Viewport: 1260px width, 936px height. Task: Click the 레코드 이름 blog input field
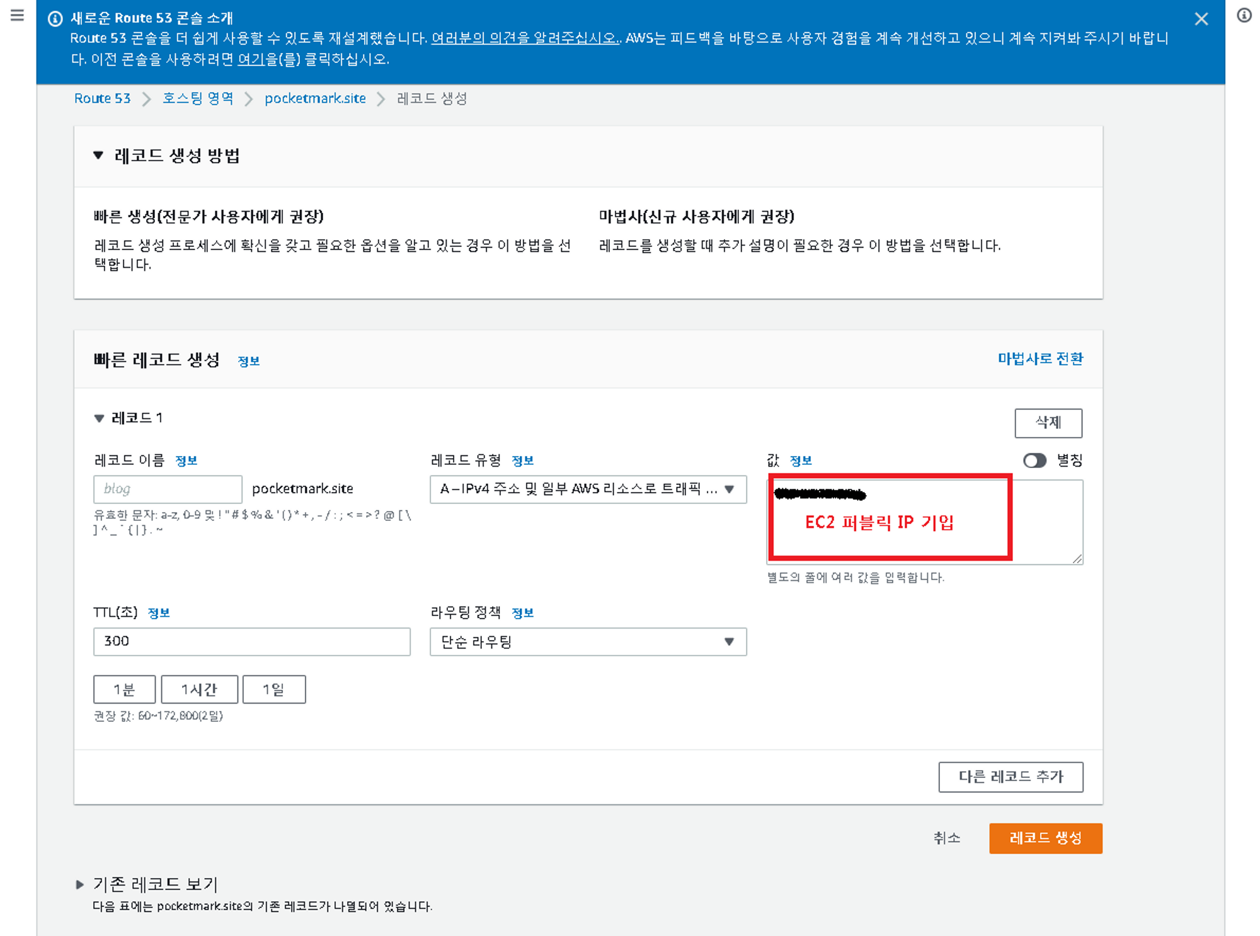pos(168,489)
